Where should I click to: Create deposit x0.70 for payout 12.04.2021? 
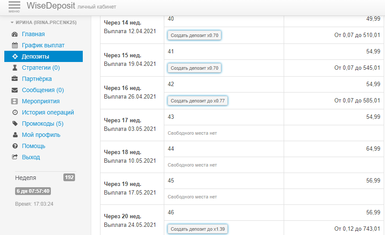(x=194, y=35)
